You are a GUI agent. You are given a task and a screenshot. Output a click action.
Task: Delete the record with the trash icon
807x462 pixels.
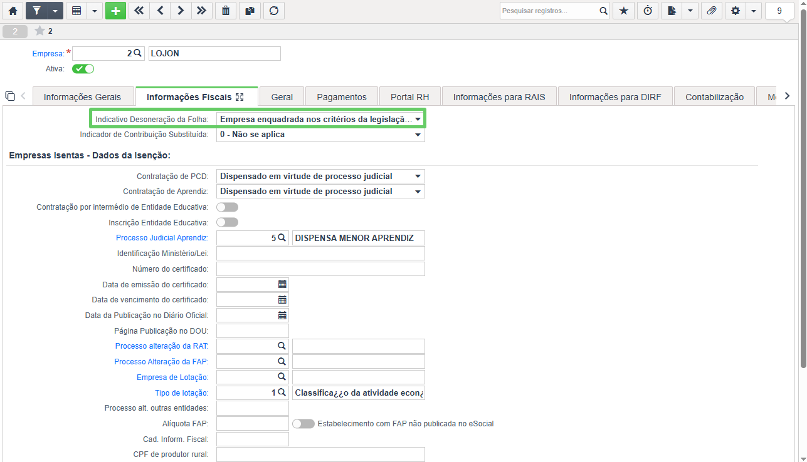(226, 11)
